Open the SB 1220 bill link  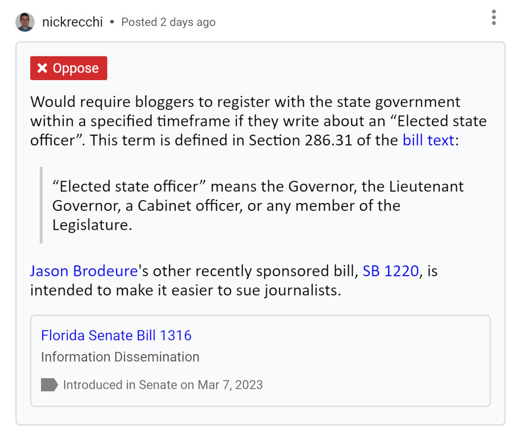[x=390, y=271]
